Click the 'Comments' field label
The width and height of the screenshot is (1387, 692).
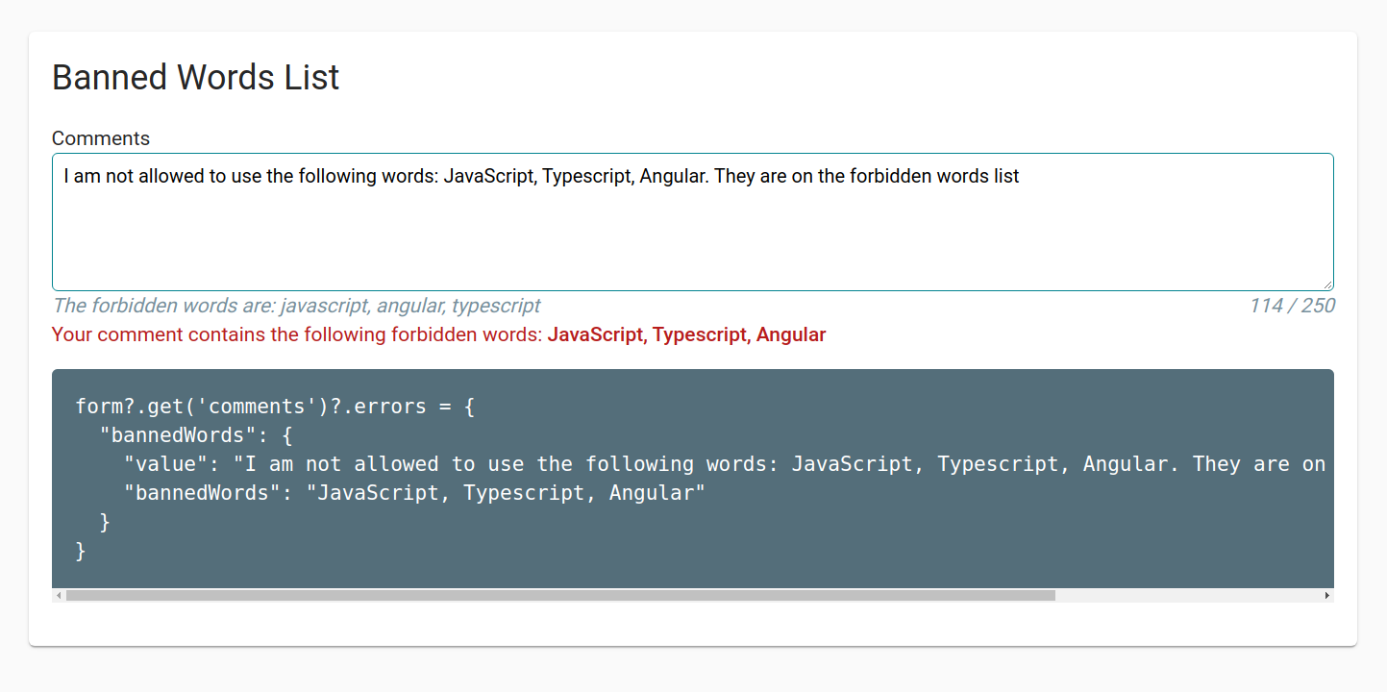click(101, 138)
